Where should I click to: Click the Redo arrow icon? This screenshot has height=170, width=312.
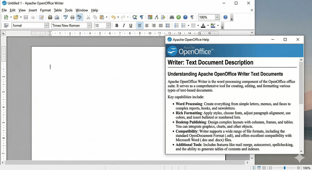tap(123, 17)
